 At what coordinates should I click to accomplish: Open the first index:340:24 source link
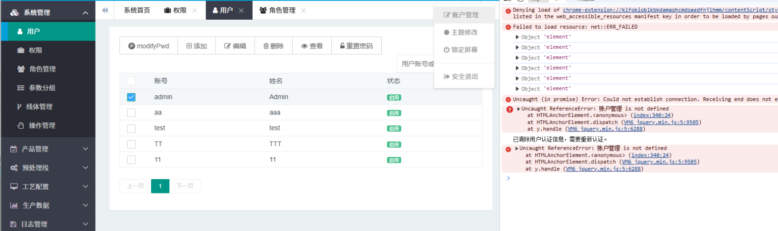tap(652, 115)
